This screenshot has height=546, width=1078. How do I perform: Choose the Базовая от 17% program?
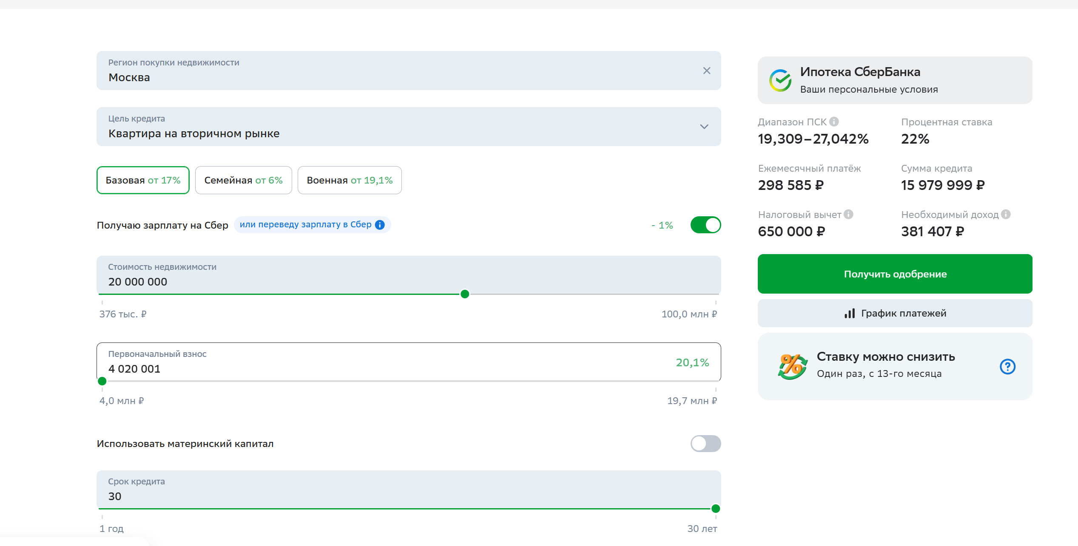point(143,180)
